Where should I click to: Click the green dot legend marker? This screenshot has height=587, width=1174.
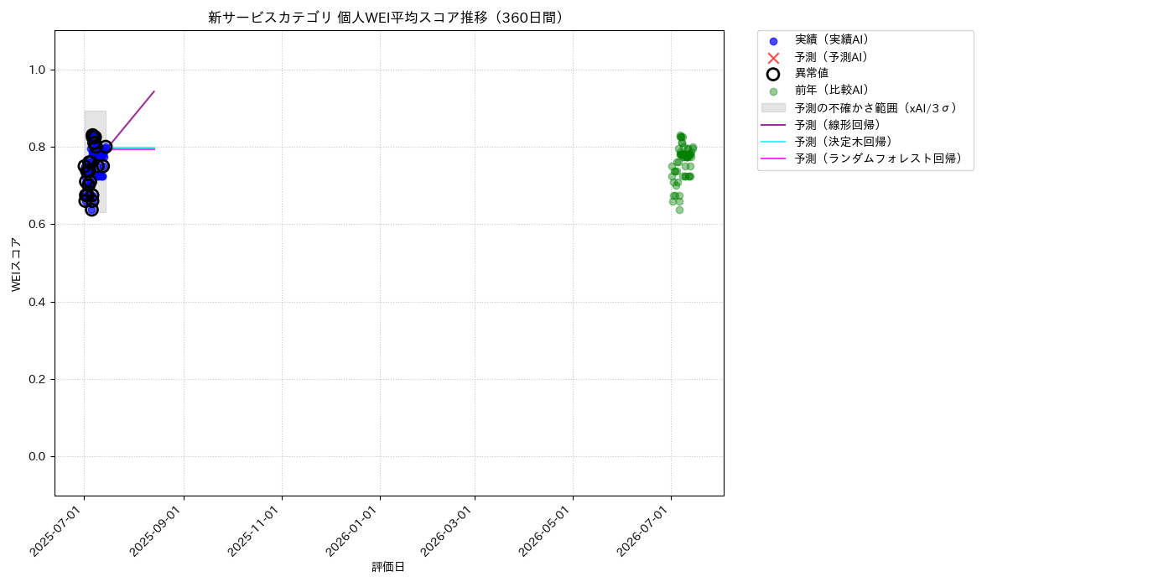(x=773, y=91)
